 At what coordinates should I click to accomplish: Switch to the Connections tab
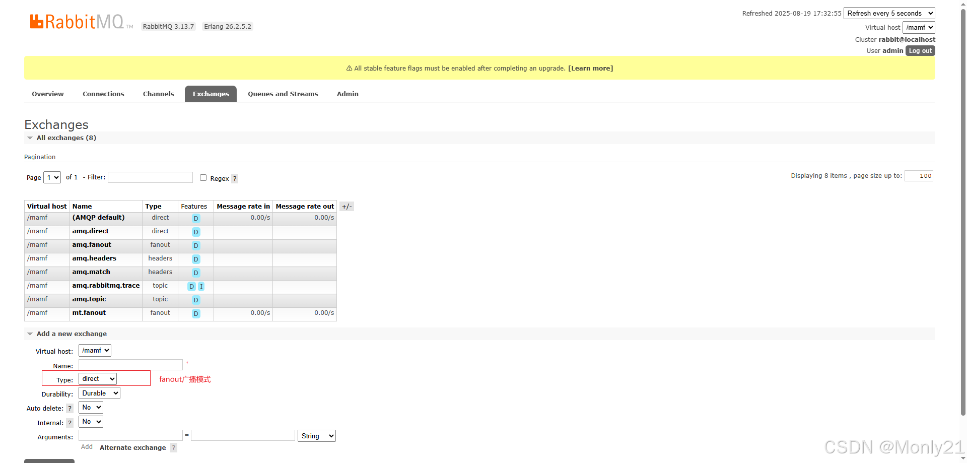tap(103, 94)
